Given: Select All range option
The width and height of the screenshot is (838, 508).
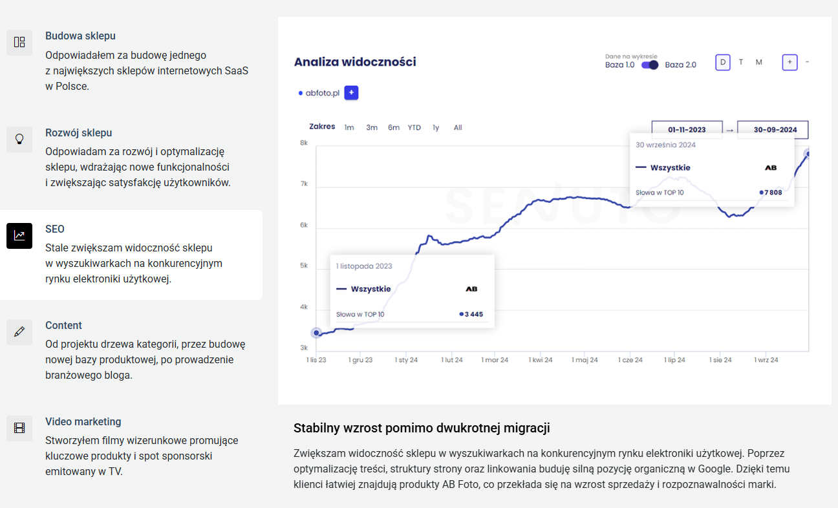Looking at the screenshot, I should [458, 127].
